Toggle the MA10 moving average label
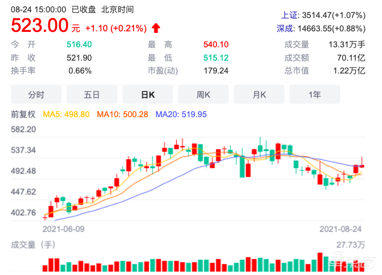 (123, 114)
